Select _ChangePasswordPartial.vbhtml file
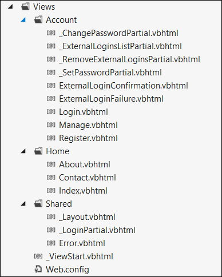This screenshot has height=277, width=222. click(x=118, y=33)
